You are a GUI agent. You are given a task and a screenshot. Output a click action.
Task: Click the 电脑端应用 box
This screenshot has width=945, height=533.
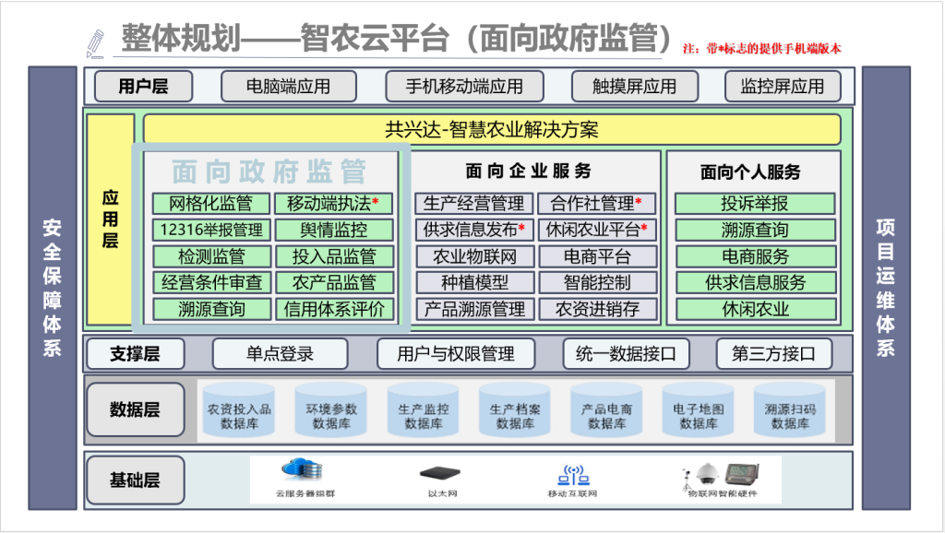[288, 87]
